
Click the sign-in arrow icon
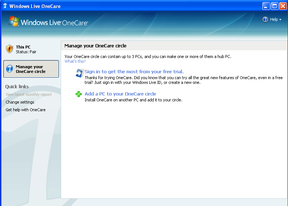80,73
